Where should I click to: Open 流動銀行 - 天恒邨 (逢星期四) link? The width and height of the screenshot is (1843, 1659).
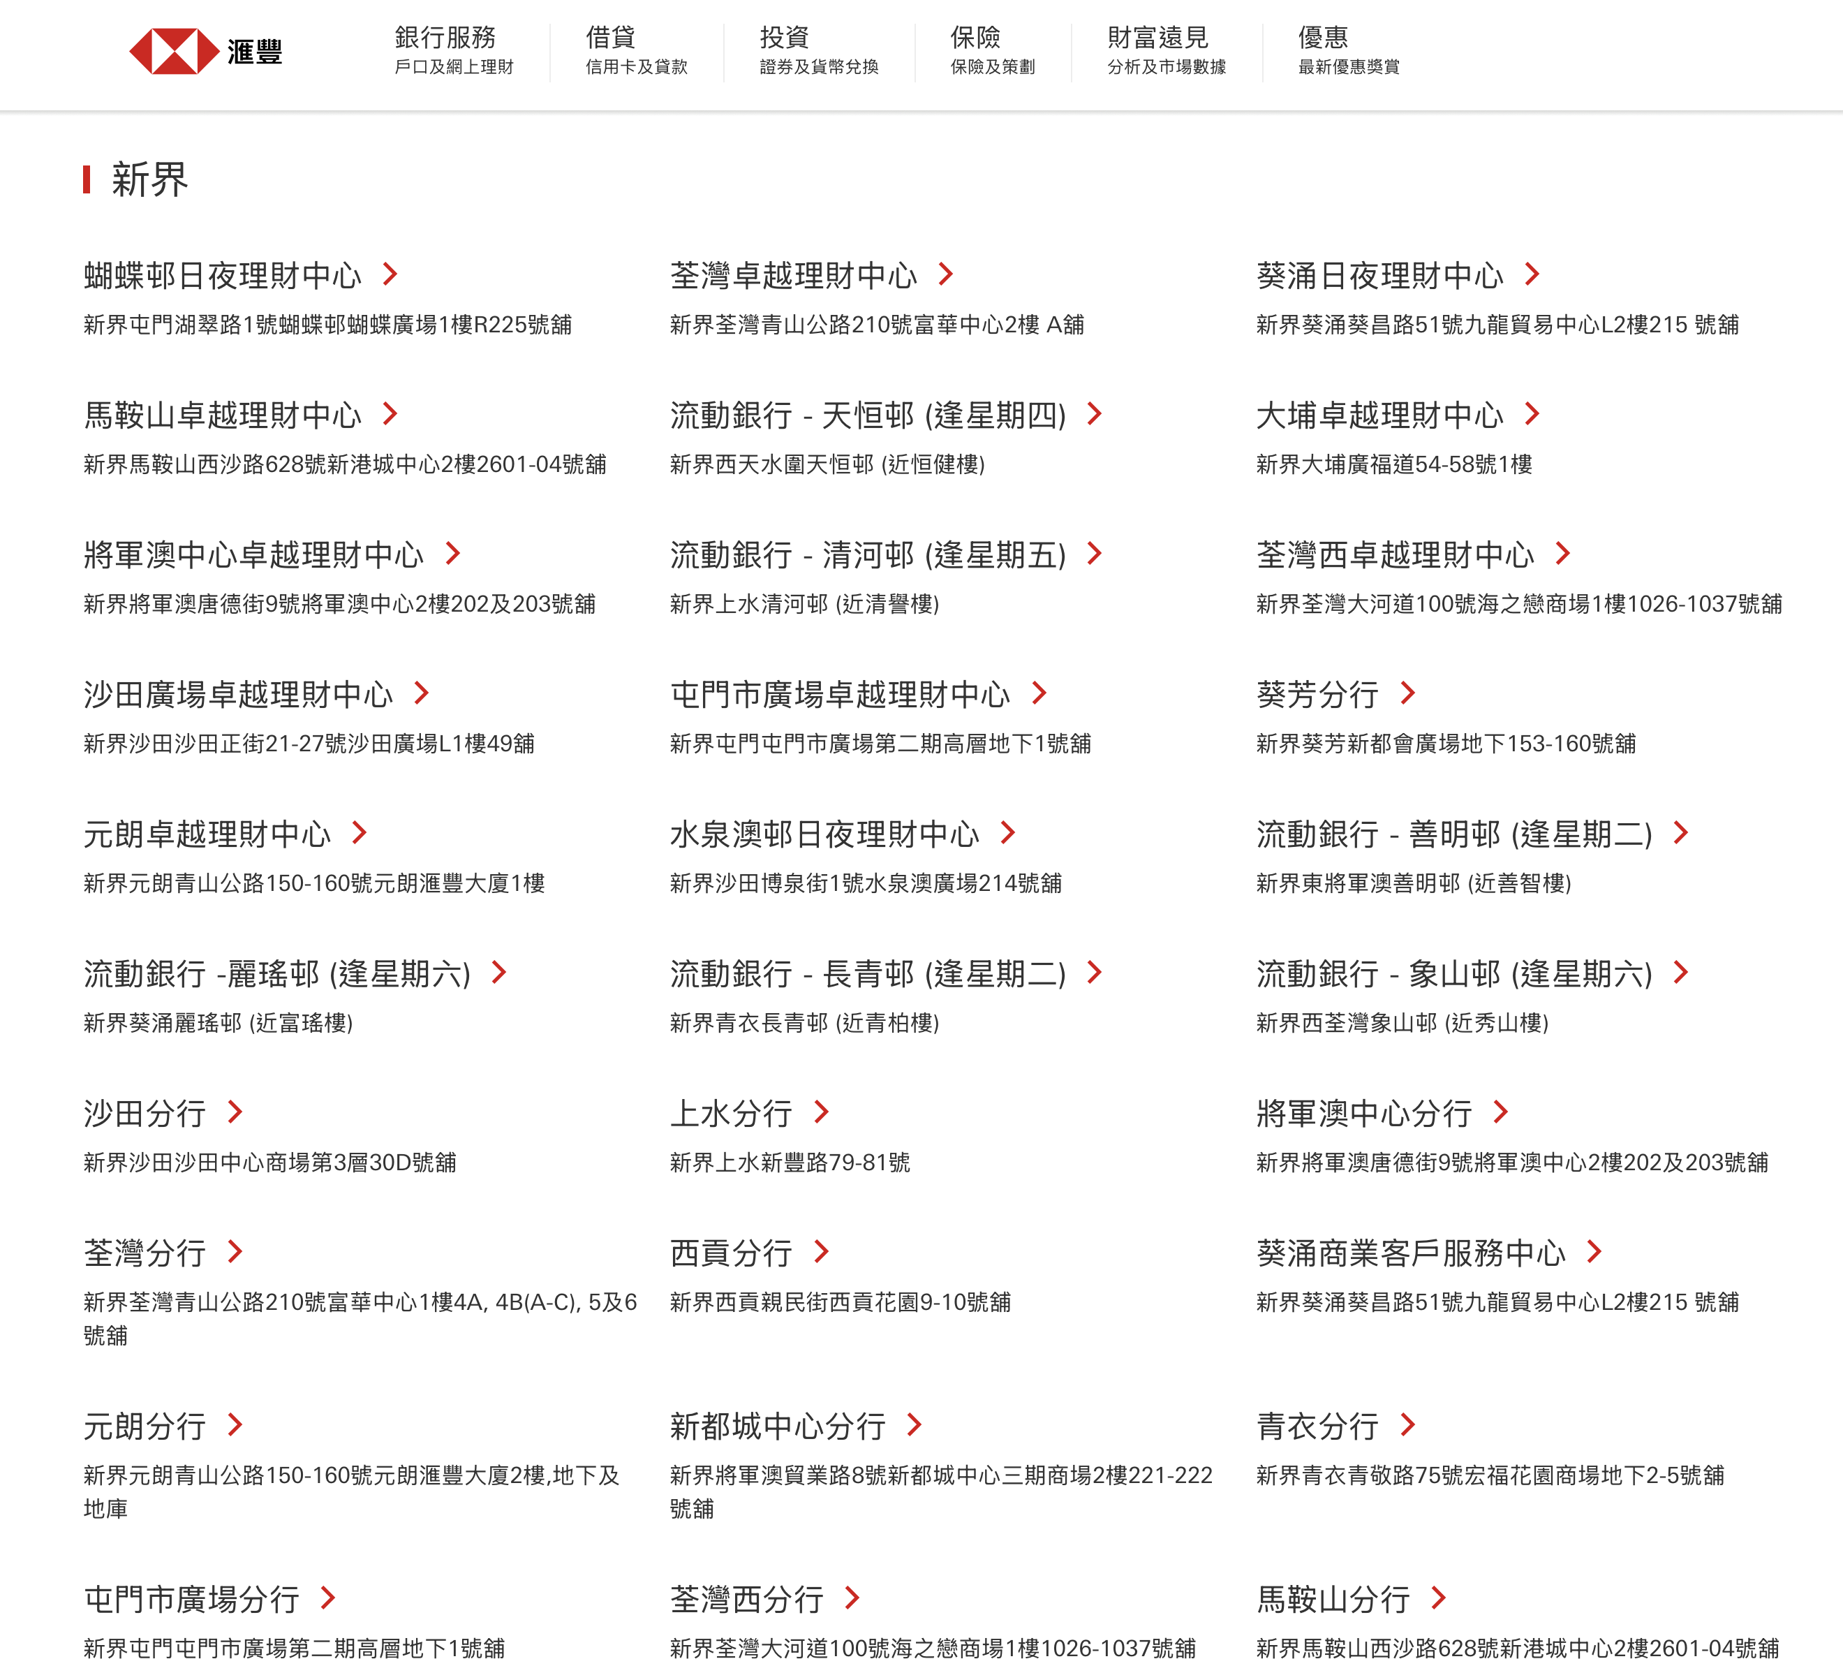[867, 415]
